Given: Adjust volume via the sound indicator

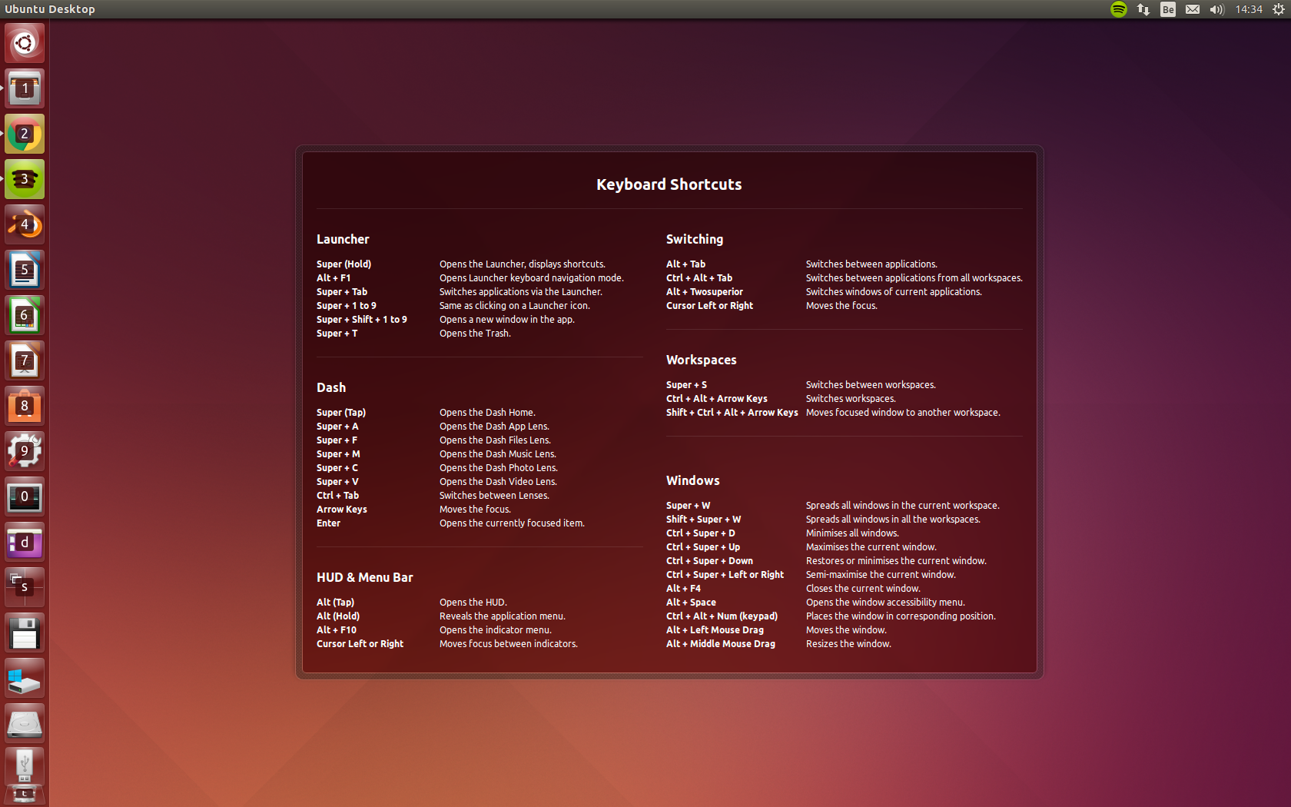Looking at the screenshot, I should [x=1216, y=9].
